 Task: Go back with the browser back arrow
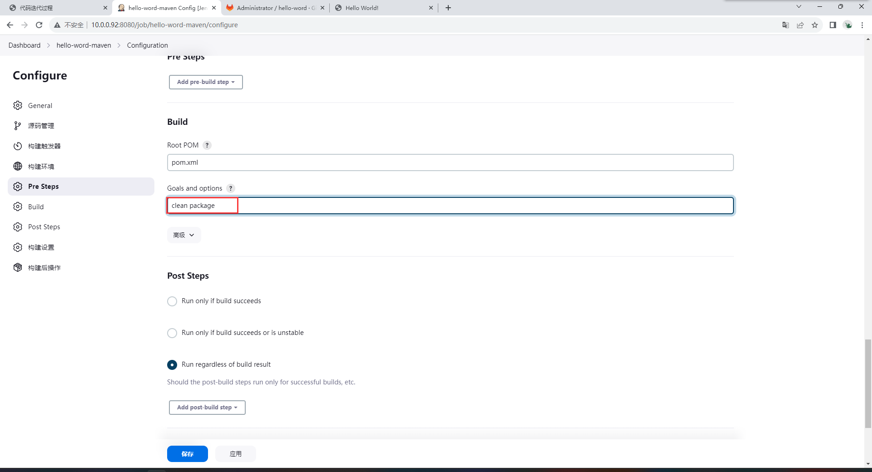(10, 25)
